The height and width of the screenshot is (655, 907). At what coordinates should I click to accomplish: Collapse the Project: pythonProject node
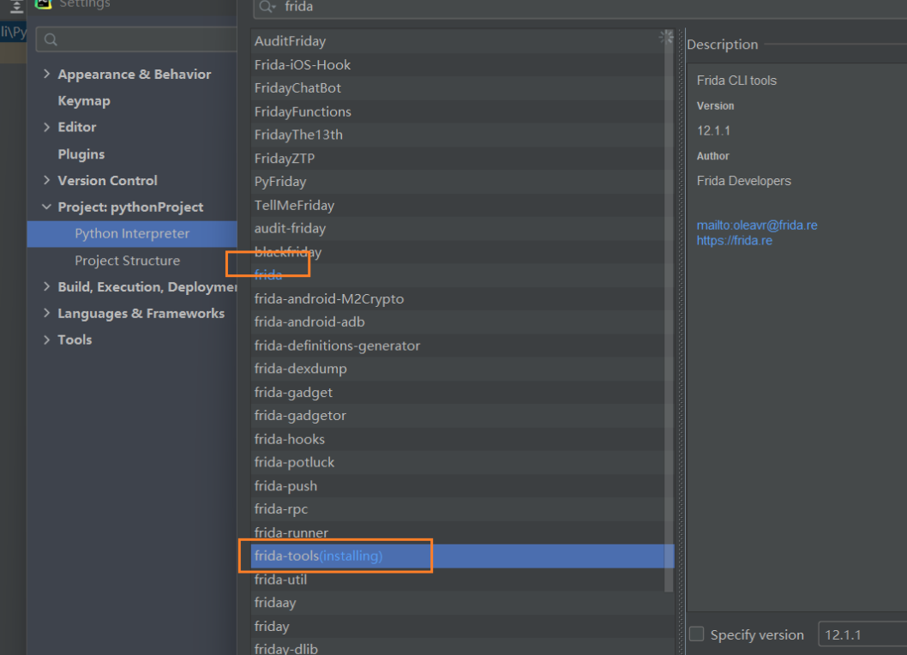(x=47, y=207)
